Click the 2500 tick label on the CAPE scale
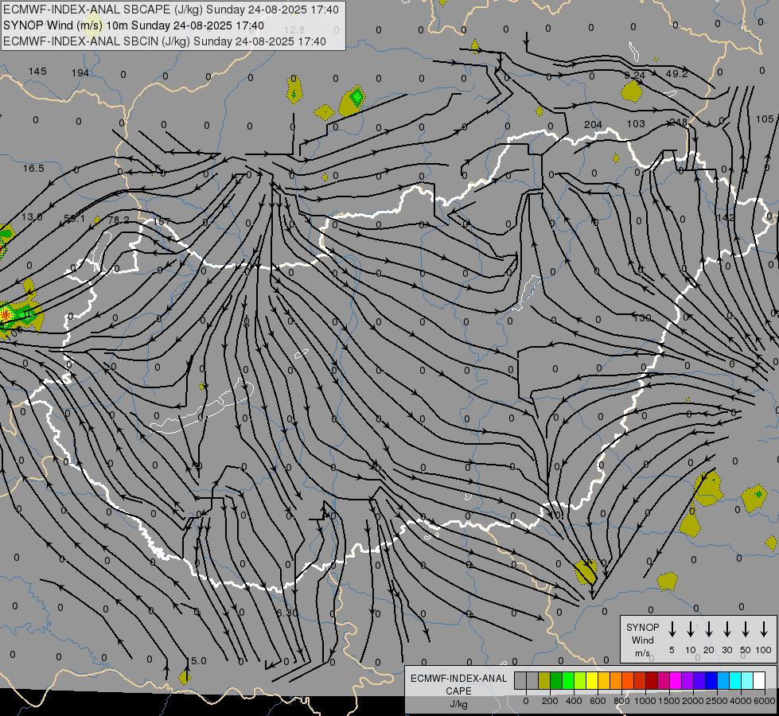Viewport: 779px width, 716px height. (717, 701)
